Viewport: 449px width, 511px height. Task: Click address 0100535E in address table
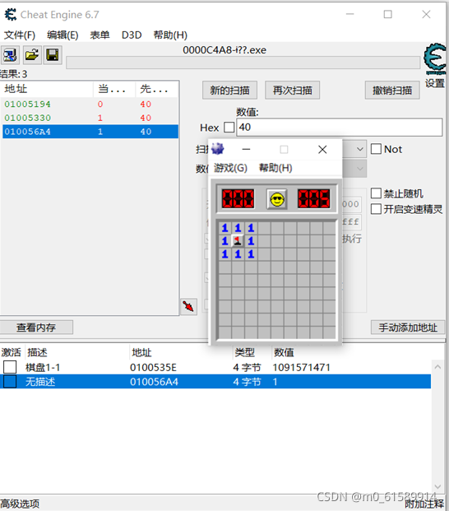(153, 367)
